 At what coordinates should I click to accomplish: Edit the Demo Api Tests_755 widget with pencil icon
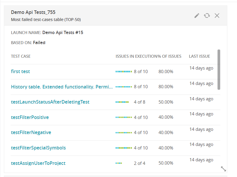(197, 16)
